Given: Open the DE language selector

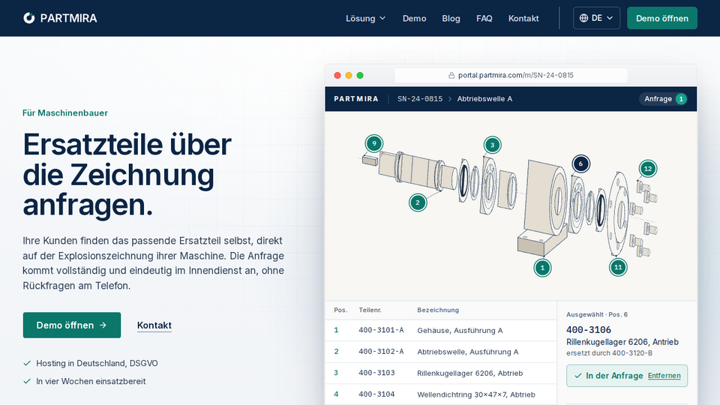Looking at the screenshot, I should click(x=596, y=18).
